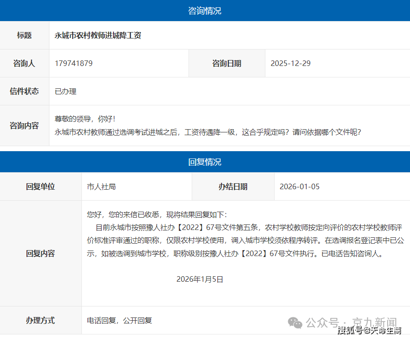Screen dimensions: 410x339
Task: Click the 市人社局 reply unit value
Action: coord(101,186)
